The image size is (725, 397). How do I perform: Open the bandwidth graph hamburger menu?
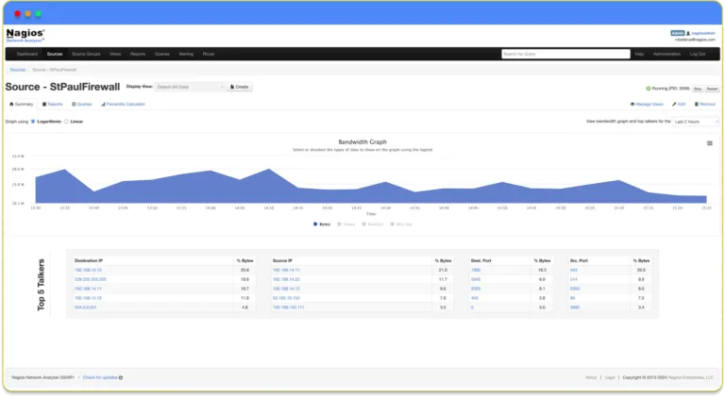709,143
